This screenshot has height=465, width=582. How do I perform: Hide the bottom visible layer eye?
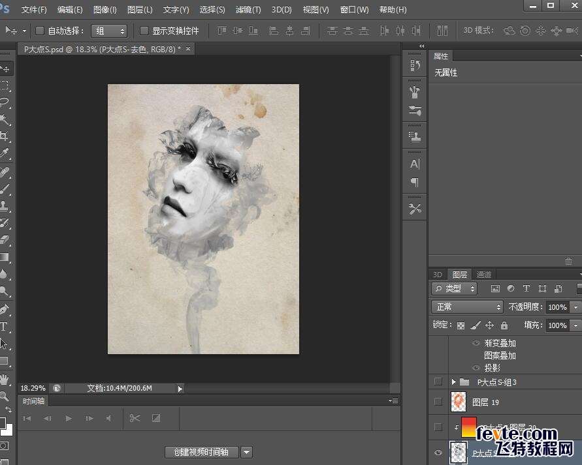point(438,453)
